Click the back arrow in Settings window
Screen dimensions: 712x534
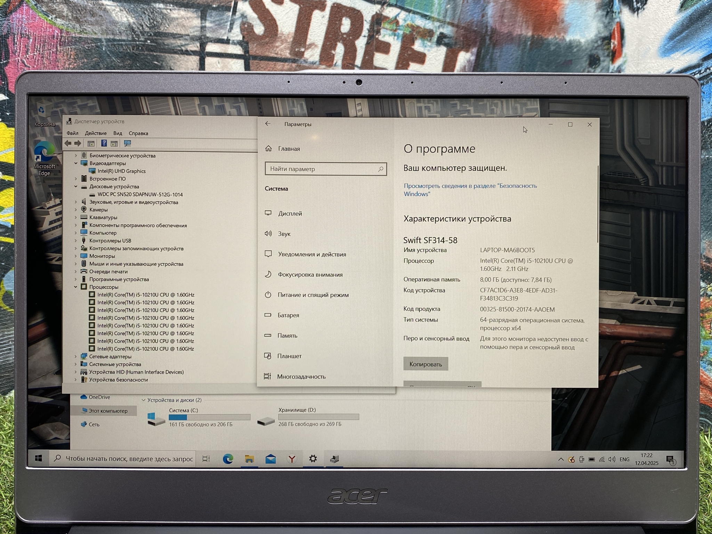tap(268, 124)
